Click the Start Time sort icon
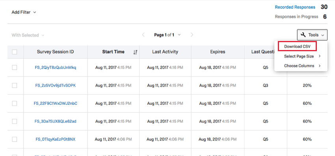335x156 pixels. pos(135,52)
